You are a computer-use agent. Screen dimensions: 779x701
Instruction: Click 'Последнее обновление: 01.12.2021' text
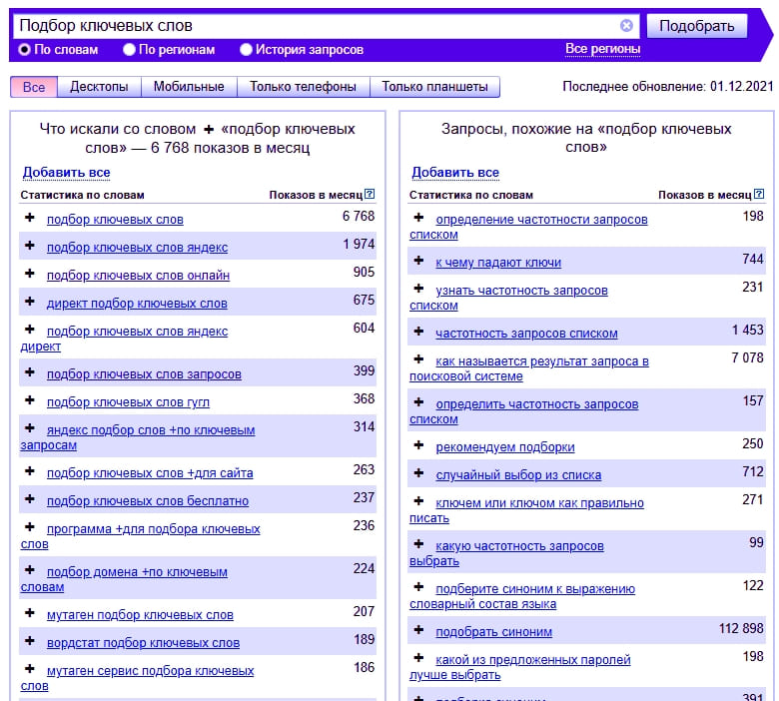tap(668, 87)
